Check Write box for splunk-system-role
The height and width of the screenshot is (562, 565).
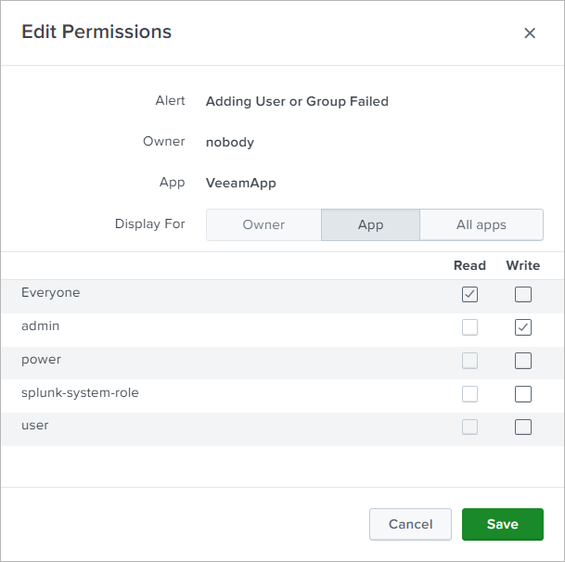(523, 394)
